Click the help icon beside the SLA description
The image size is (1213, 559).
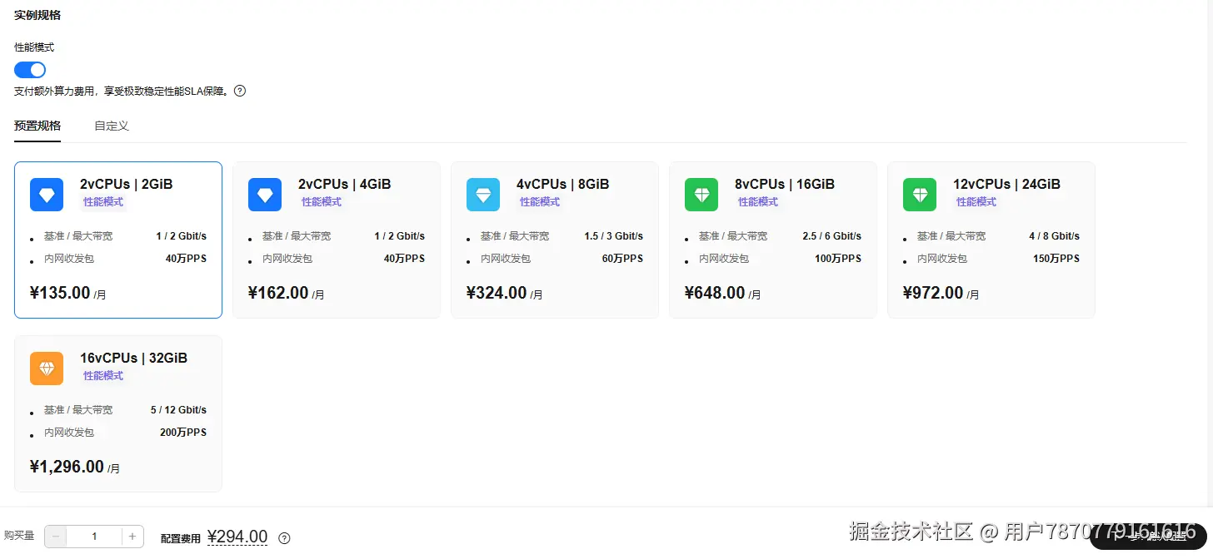tap(240, 91)
